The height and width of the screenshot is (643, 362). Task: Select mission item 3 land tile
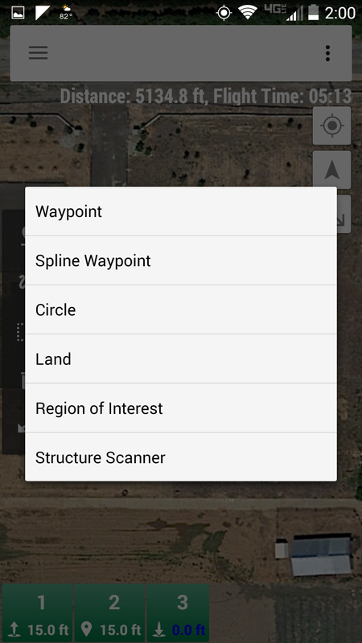[178, 613]
